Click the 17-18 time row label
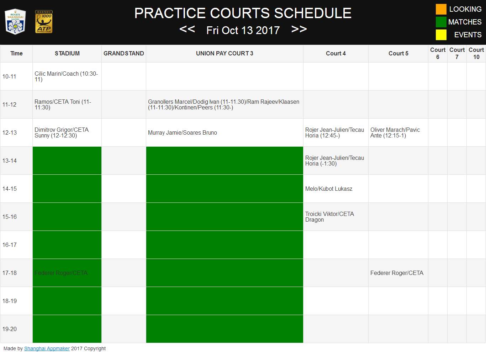486x352 pixels. pos(10,273)
